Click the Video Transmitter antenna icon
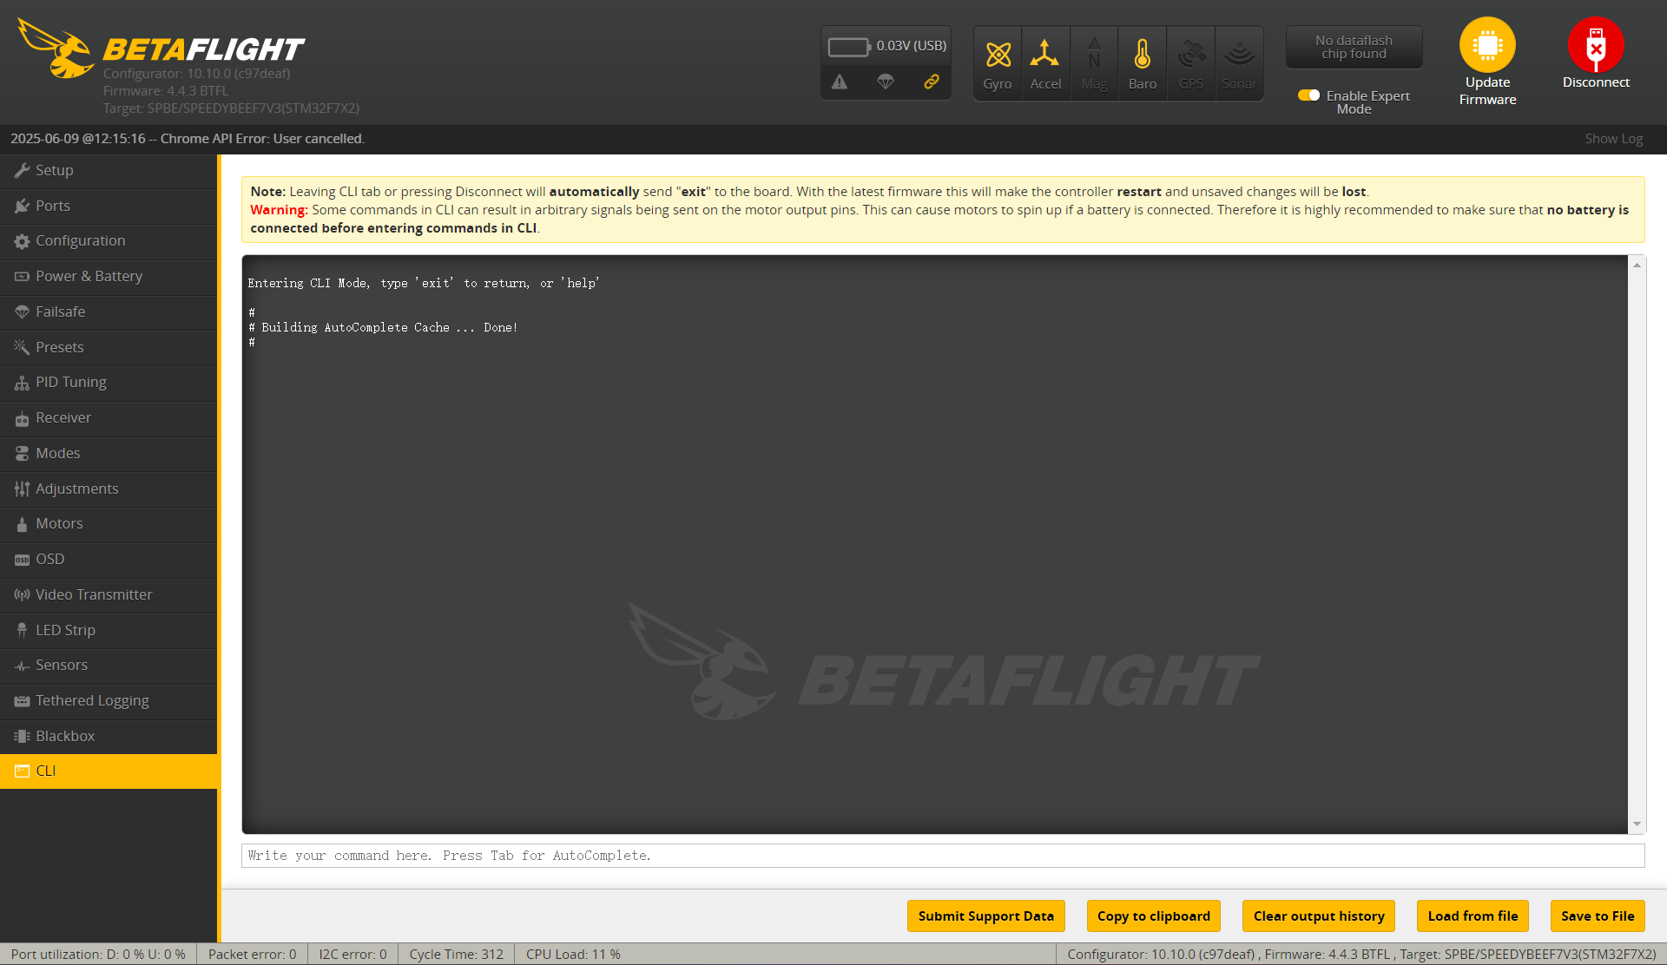Screen dimensions: 1667x965 pyautogui.click(x=22, y=594)
